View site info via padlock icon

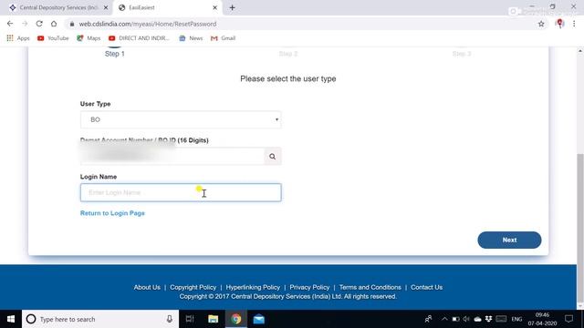(72, 24)
